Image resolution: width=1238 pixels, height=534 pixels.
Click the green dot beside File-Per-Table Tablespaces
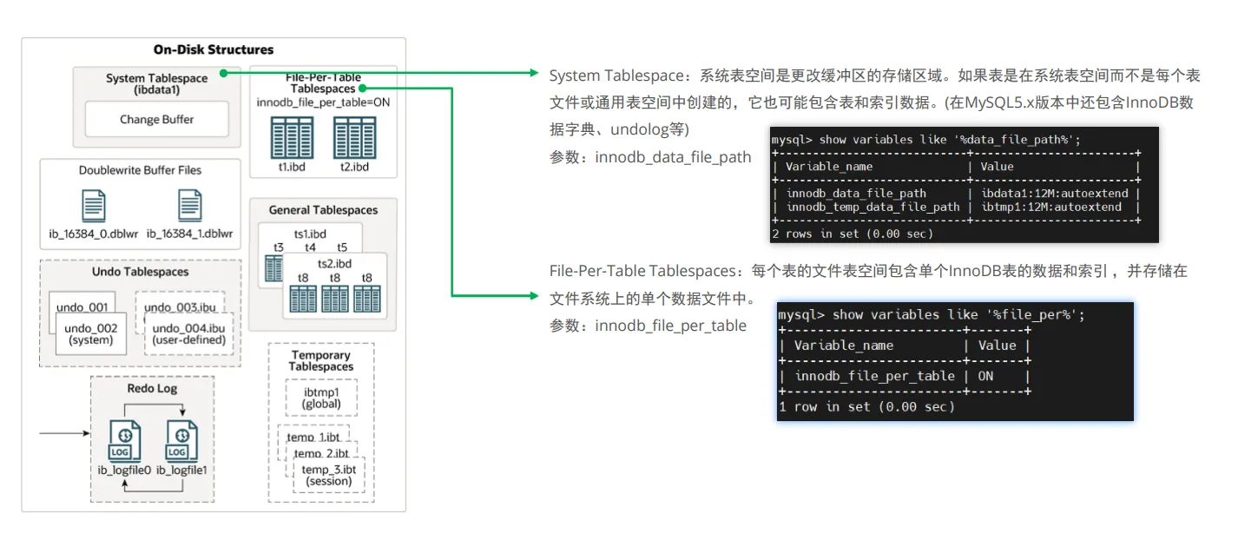coord(362,88)
